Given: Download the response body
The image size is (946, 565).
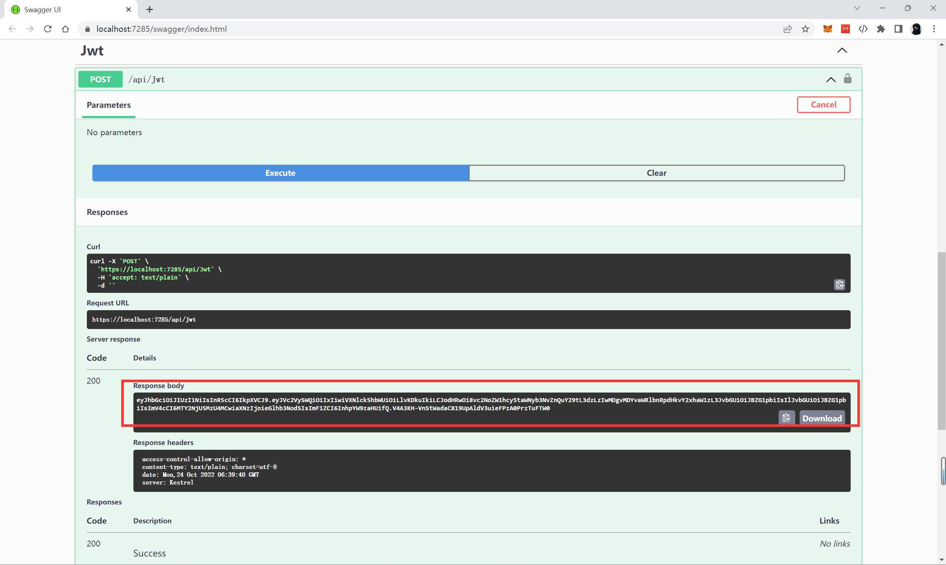Looking at the screenshot, I should 822,418.
